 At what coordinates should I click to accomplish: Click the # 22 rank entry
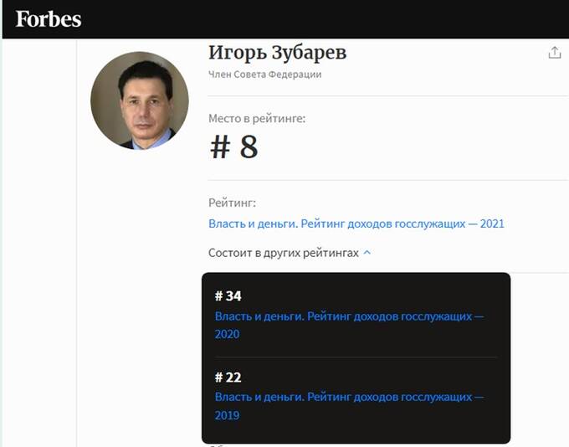point(228,378)
